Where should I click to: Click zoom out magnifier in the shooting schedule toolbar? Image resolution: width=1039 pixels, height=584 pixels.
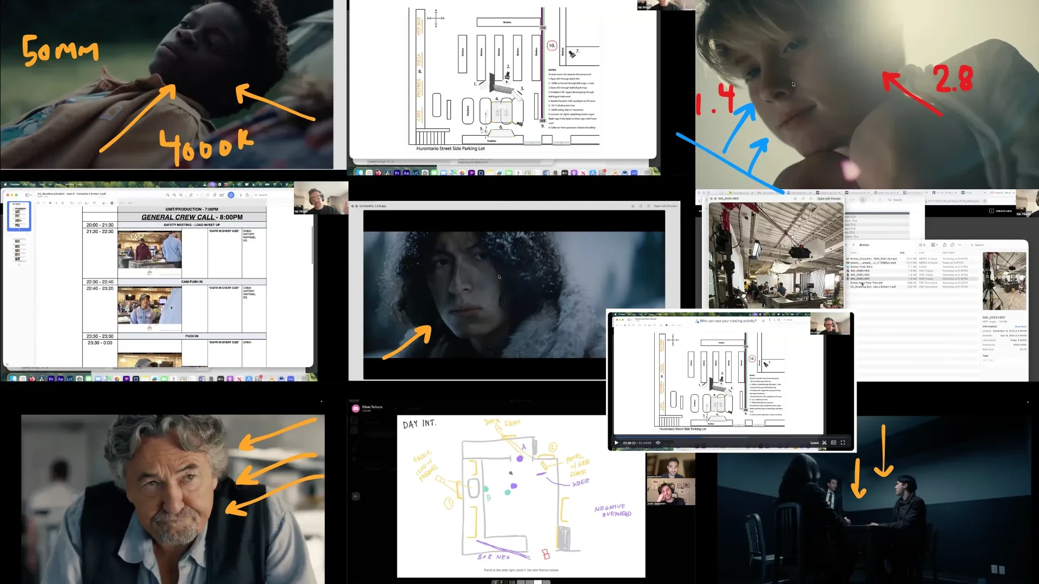point(168,195)
